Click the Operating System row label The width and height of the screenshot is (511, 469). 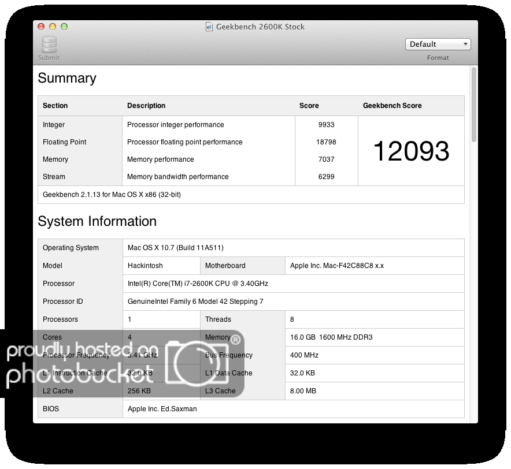point(71,248)
